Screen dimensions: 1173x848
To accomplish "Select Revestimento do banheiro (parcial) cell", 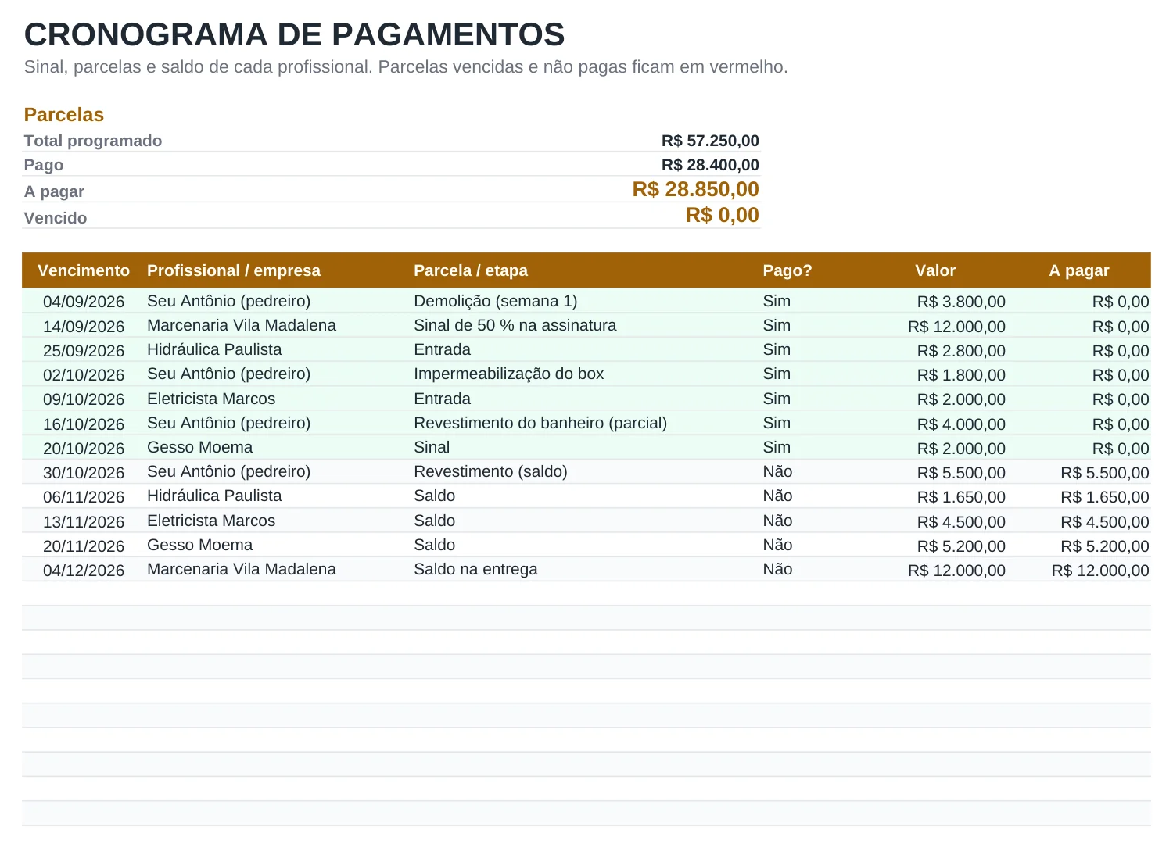I will (540, 423).
